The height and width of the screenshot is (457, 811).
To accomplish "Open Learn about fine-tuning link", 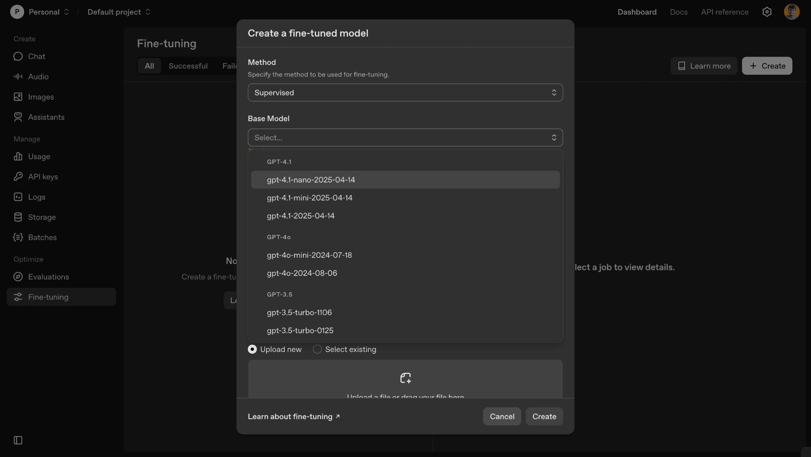I will coord(294,417).
